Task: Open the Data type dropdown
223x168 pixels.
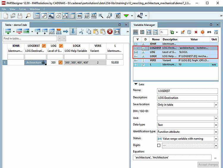Action: coord(216,125)
